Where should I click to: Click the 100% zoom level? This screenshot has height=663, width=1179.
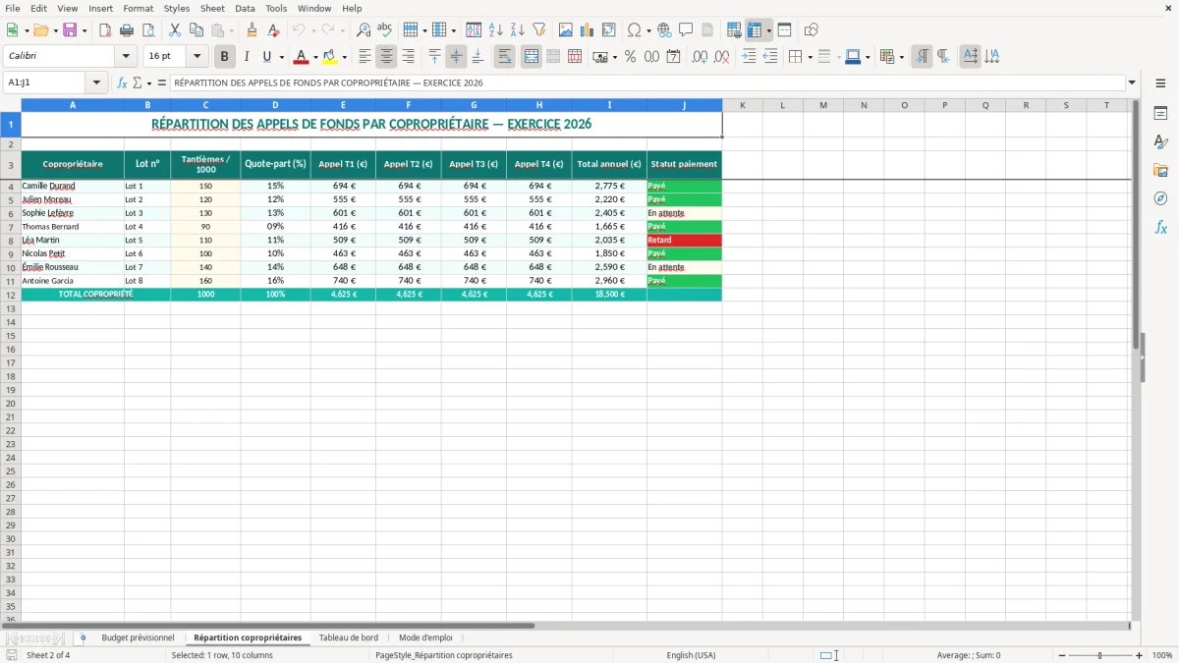point(1162,655)
